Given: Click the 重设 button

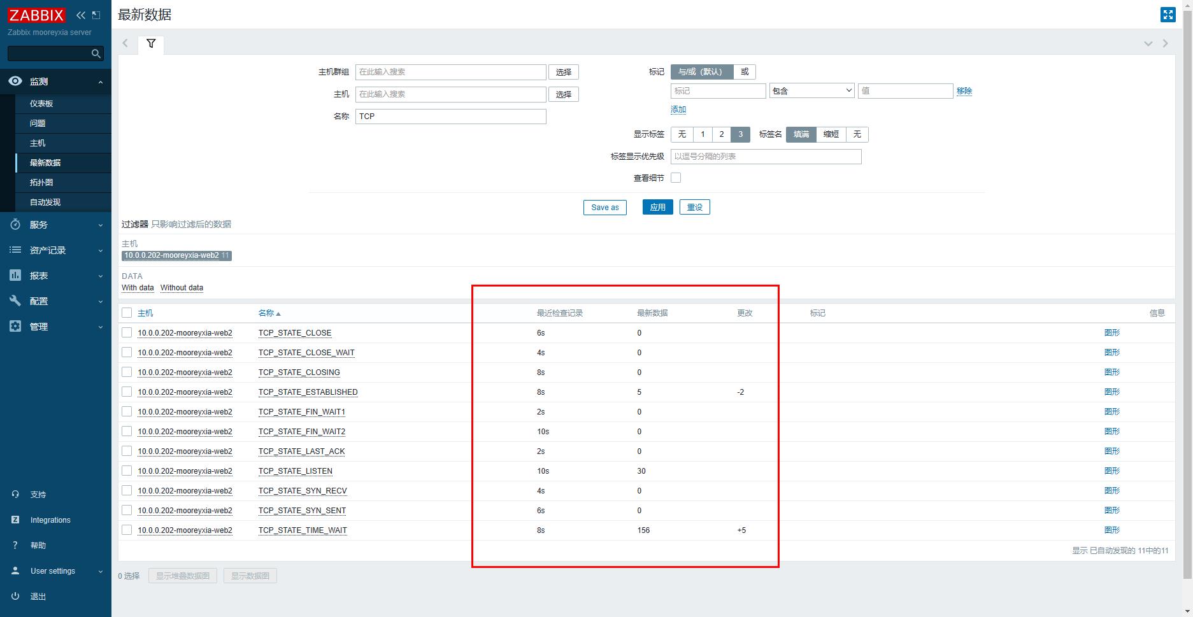Looking at the screenshot, I should tap(694, 207).
